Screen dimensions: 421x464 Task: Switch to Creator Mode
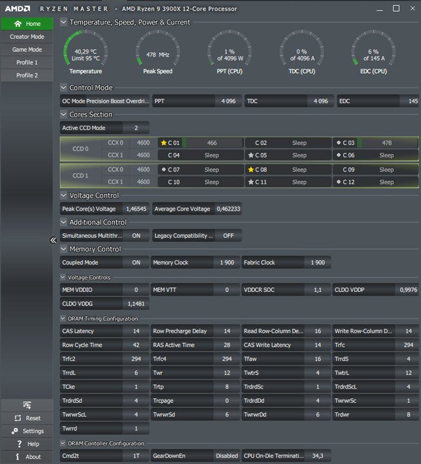[x=27, y=37]
